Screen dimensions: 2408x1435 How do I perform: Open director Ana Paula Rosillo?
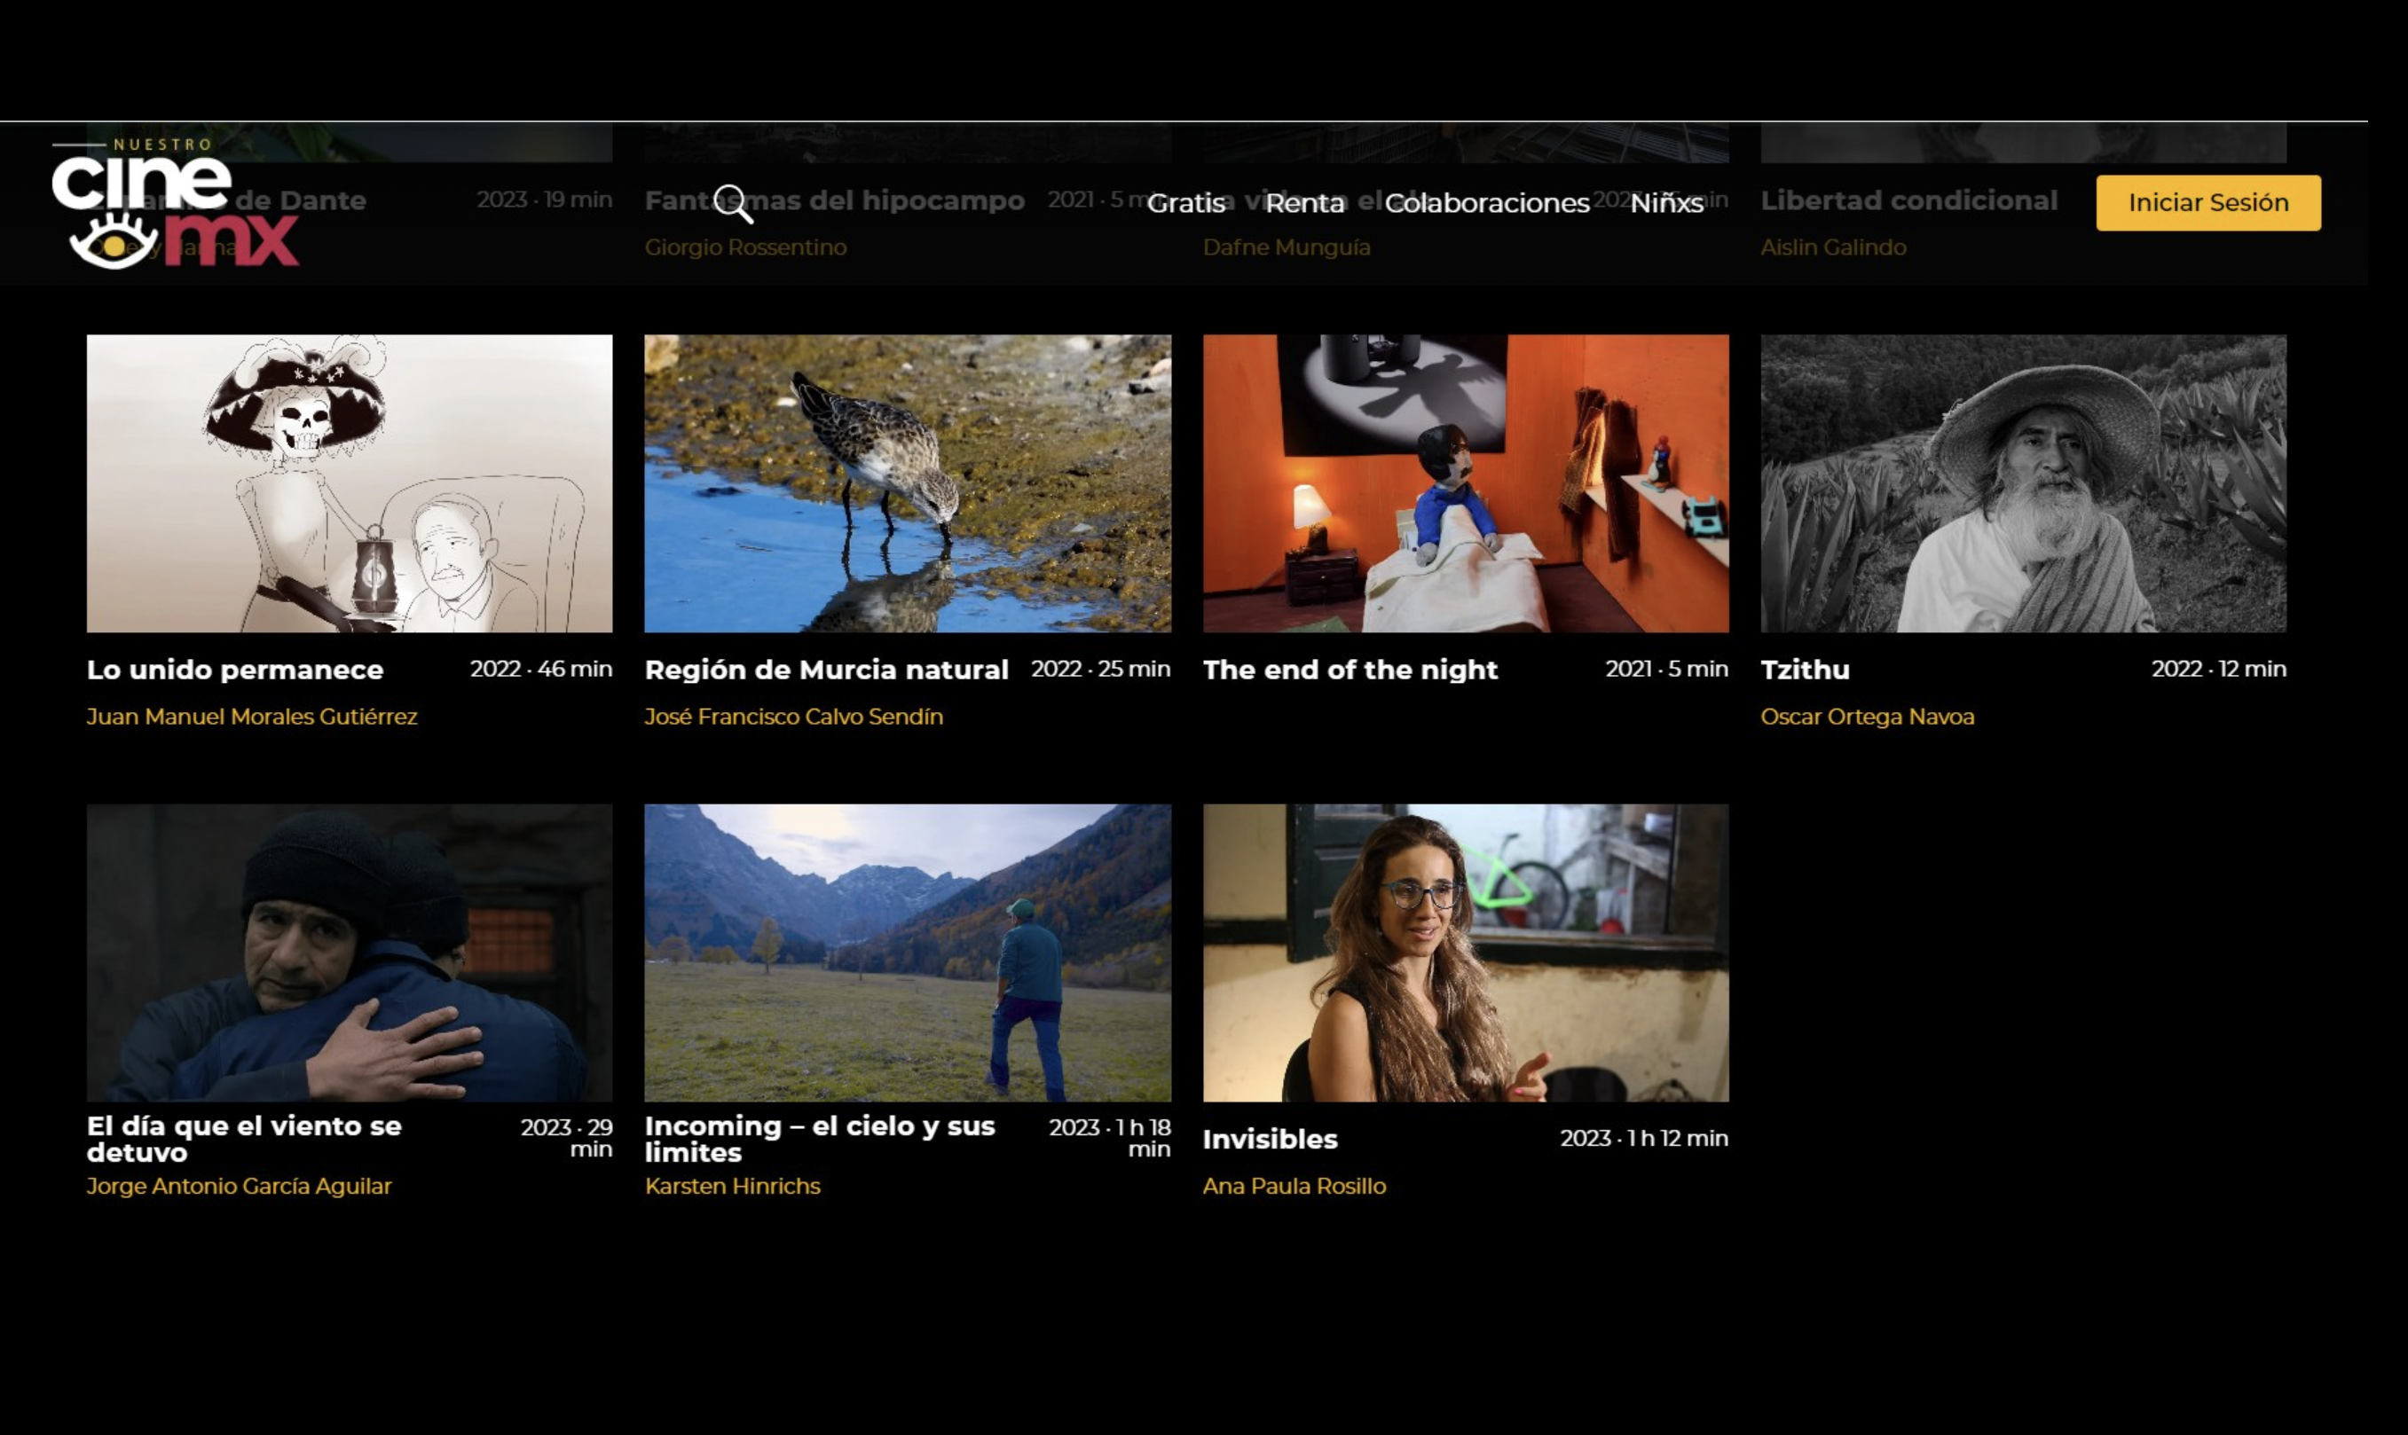tap(1294, 1186)
